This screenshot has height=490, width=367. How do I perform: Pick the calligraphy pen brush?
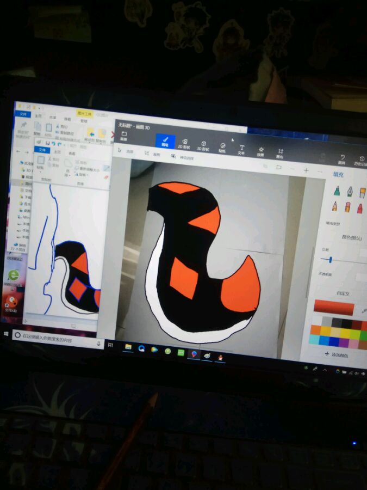point(349,192)
